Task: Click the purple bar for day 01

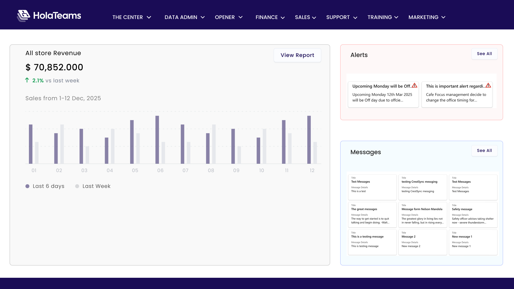Action: (31, 144)
